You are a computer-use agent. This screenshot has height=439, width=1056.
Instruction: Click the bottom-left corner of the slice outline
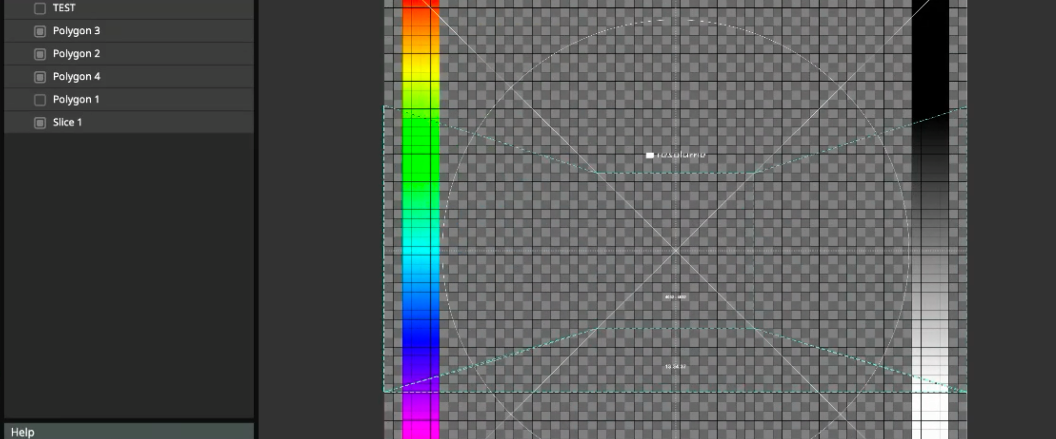384,392
